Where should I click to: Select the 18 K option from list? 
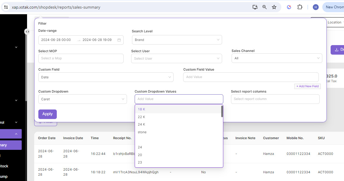tap(142, 109)
